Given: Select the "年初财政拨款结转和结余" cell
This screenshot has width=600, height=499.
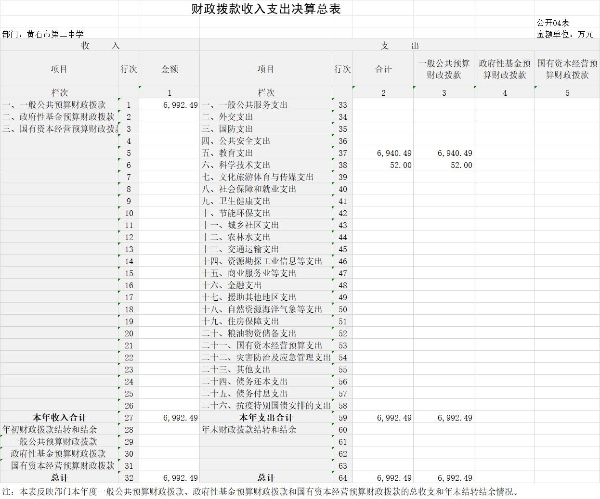Looking at the screenshot, I should [50, 430].
